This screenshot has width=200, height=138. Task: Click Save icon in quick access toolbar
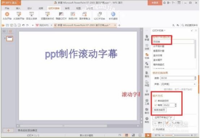point(7,25)
